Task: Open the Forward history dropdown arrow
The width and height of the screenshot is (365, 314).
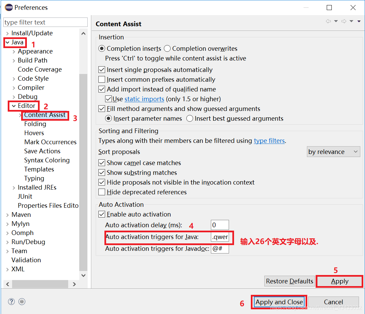Action: tap(352, 21)
